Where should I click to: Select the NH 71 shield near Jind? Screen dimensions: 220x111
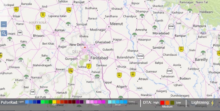point(43,15)
